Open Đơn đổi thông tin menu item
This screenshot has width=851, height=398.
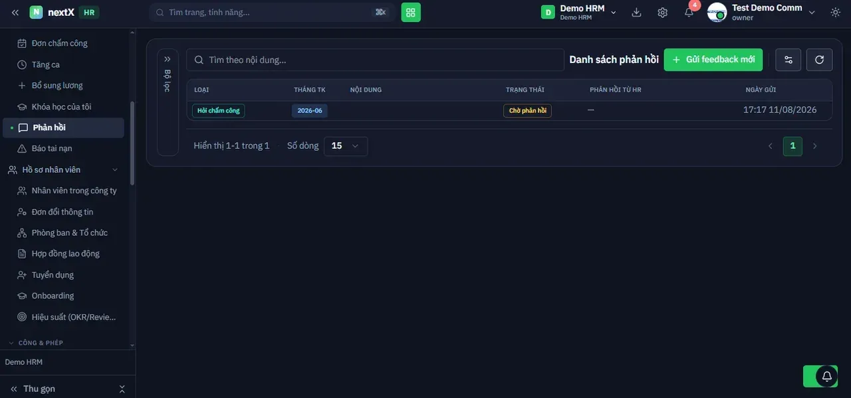point(63,212)
